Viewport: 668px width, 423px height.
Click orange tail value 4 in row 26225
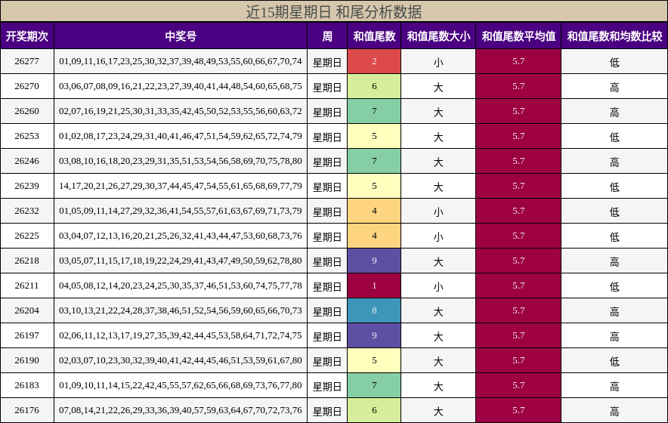point(374,236)
